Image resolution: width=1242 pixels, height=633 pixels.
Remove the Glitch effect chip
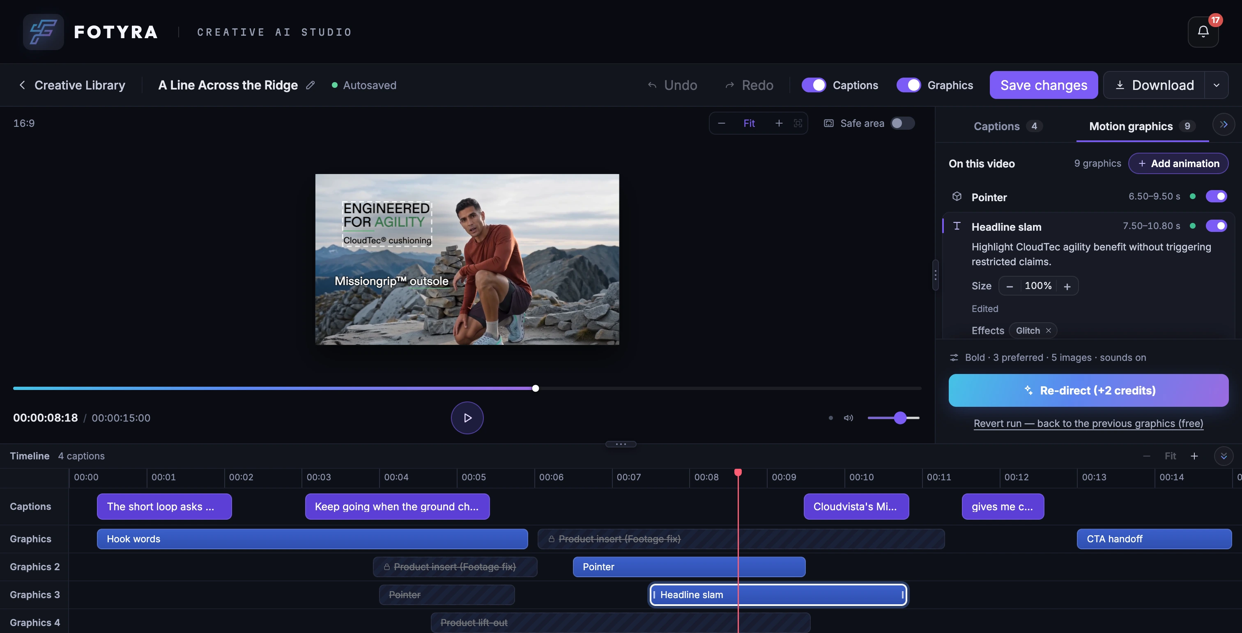tap(1048, 330)
